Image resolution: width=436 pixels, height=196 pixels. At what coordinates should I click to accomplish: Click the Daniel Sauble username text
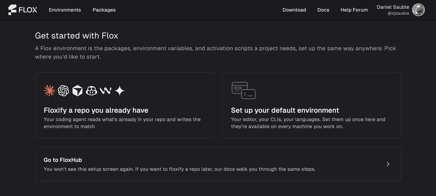point(393,7)
